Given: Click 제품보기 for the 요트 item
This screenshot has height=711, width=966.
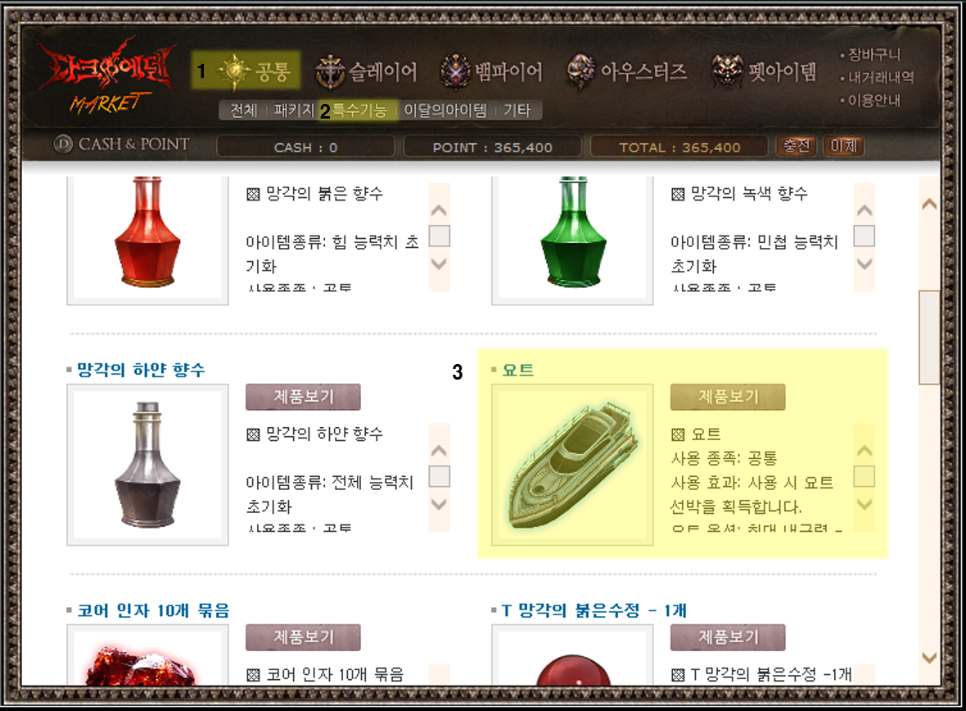Looking at the screenshot, I should pos(728,397).
